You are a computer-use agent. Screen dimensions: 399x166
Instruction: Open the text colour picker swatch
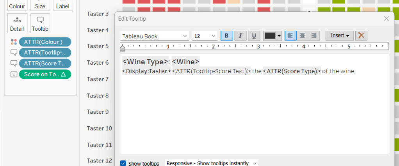tap(273, 36)
